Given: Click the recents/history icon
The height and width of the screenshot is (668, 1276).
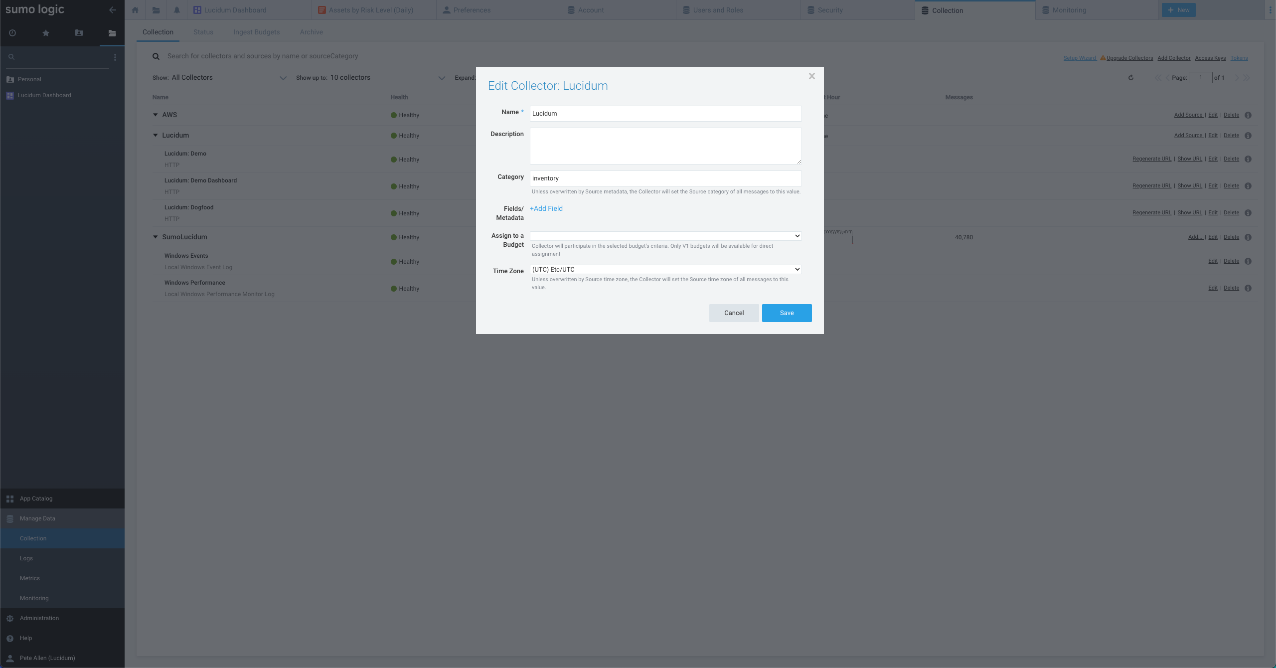Looking at the screenshot, I should pyautogui.click(x=12, y=33).
